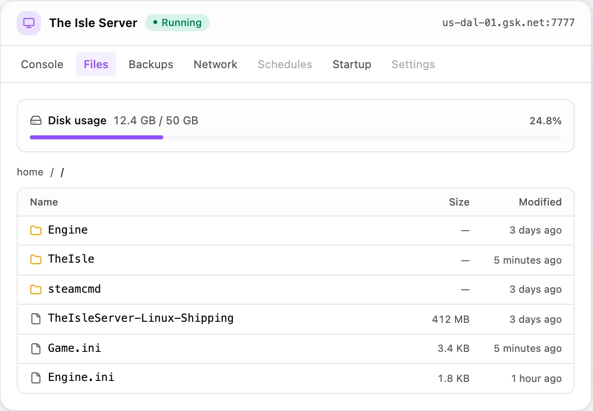Open the Settings tab
593x411 pixels.
click(x=413, y=64)
